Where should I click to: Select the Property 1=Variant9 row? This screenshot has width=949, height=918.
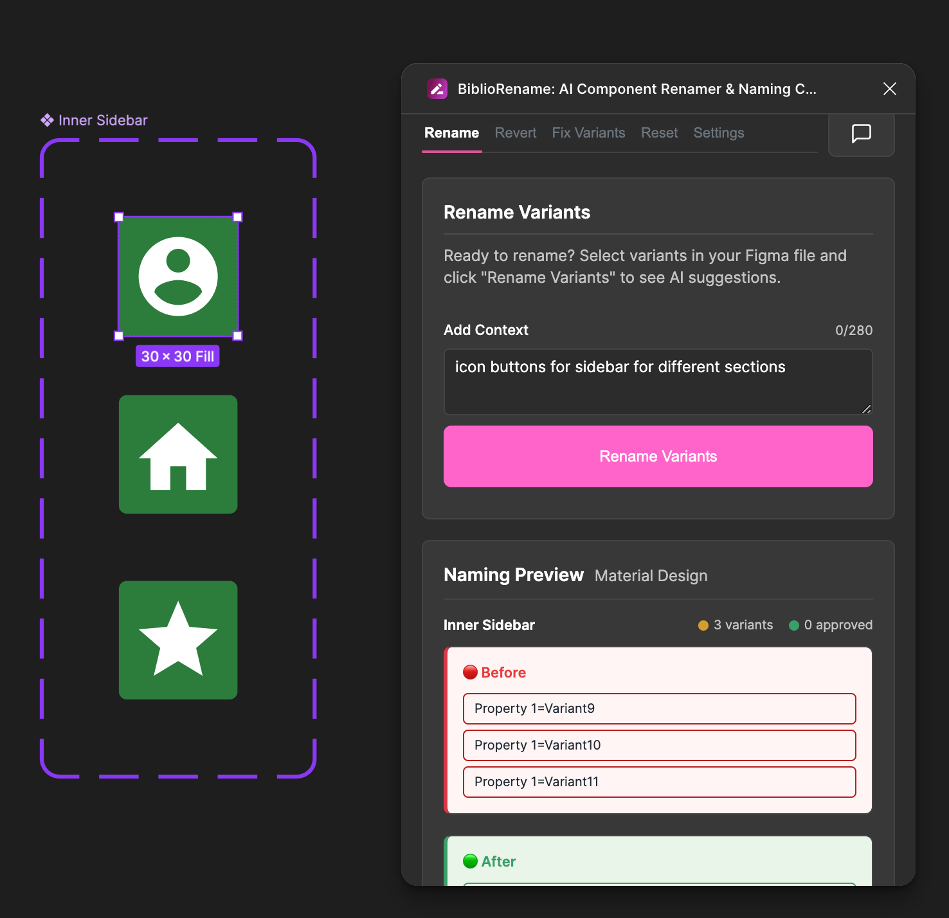coord(659,708)
